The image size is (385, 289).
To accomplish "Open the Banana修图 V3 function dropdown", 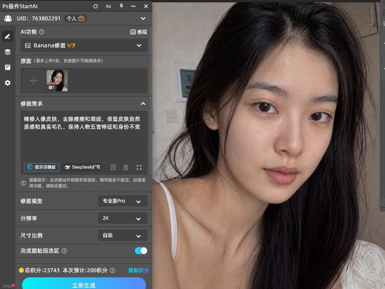I will tap(84, 45).
